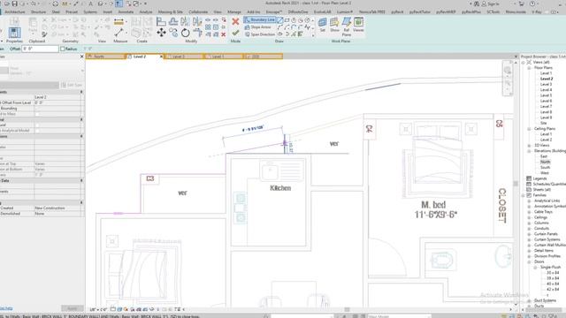Switch to the North view tab
The width and height of the screenshot is (566, 318).
tap(105, 57)
